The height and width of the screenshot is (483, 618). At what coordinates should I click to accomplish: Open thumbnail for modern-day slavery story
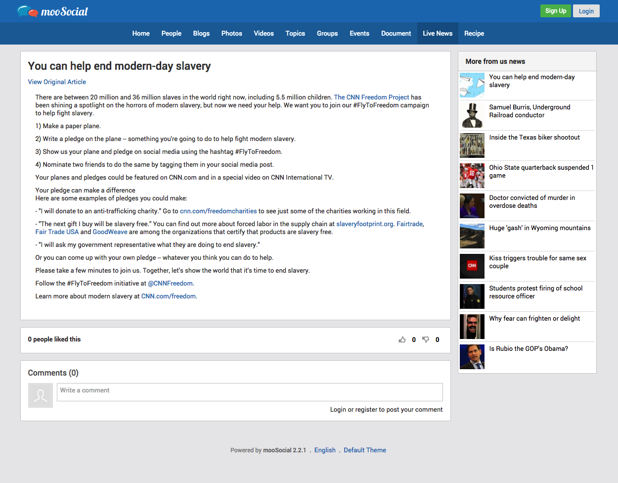coord(472,85)
